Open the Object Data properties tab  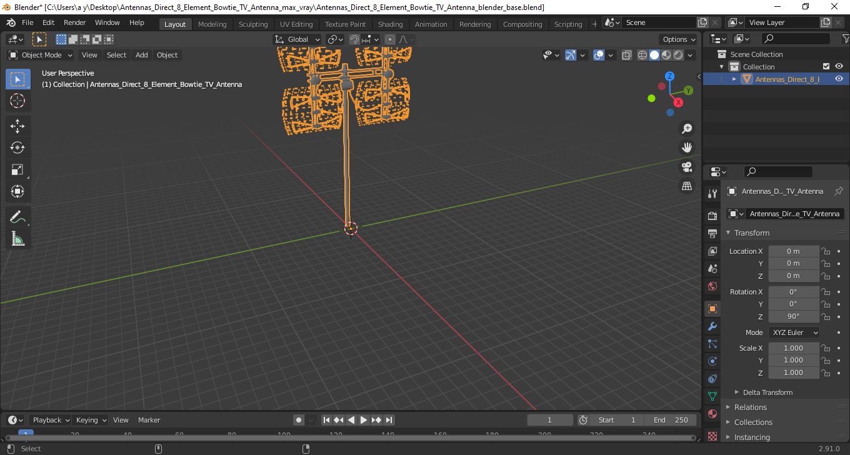pos(712,396)
